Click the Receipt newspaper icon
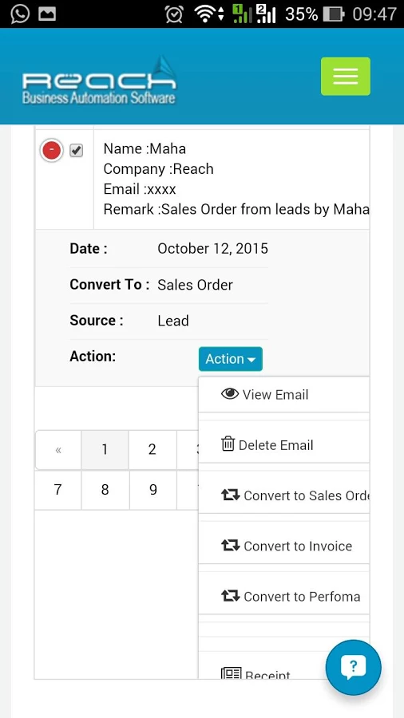The image size is (404, 718). (232, 673)
